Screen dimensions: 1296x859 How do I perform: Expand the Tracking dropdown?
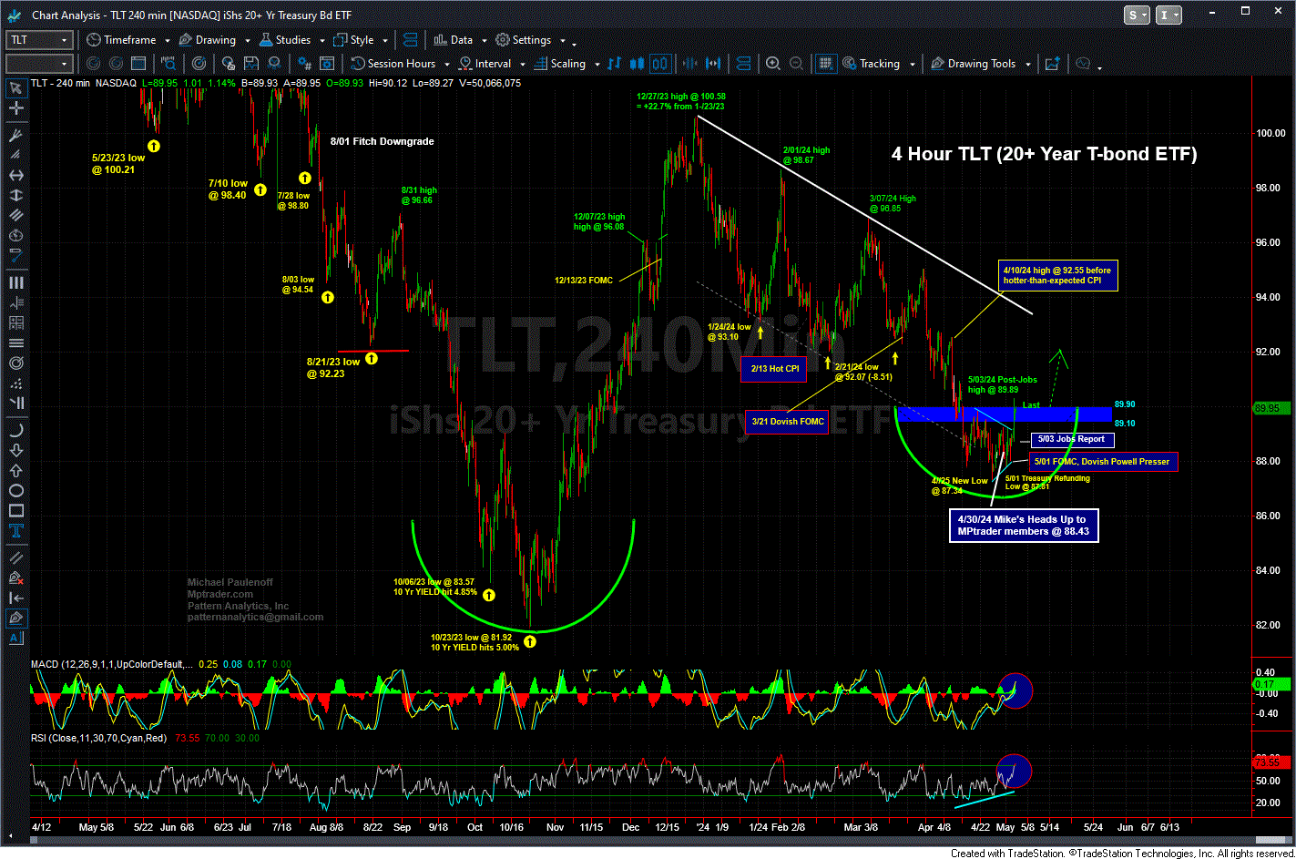(913, 65)
